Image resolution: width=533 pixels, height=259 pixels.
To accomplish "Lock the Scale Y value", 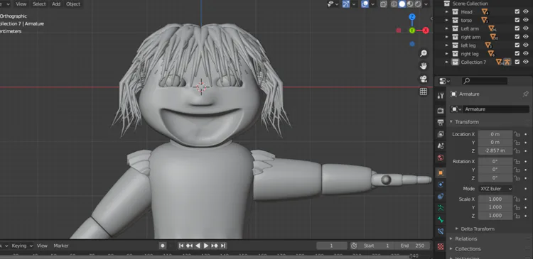I will point(517,207).
